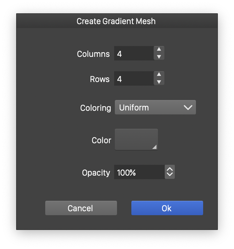The height and width of the screenshot is (249, 234).
Task: Click the Coloring label text
Action: point(95,108)
